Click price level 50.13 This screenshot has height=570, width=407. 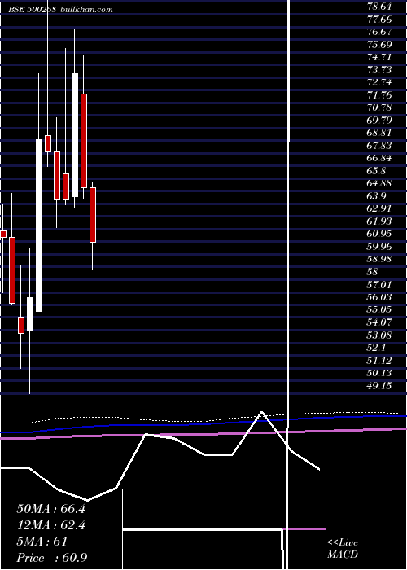click(379, 373)
